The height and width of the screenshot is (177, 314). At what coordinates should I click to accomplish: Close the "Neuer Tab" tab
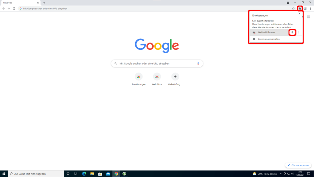pos(38,3)
